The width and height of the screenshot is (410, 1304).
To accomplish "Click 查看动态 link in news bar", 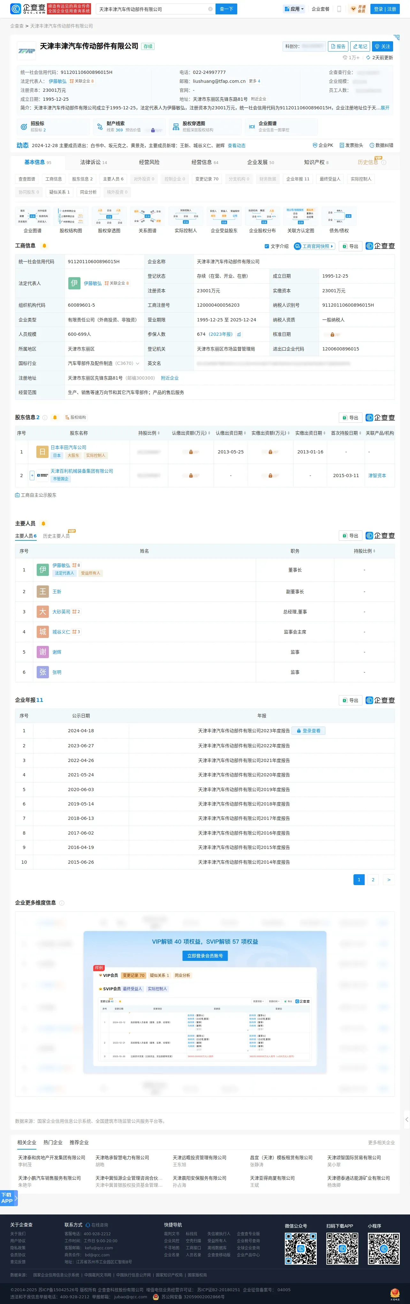I will pyautogui.click(x=237, y=146).
